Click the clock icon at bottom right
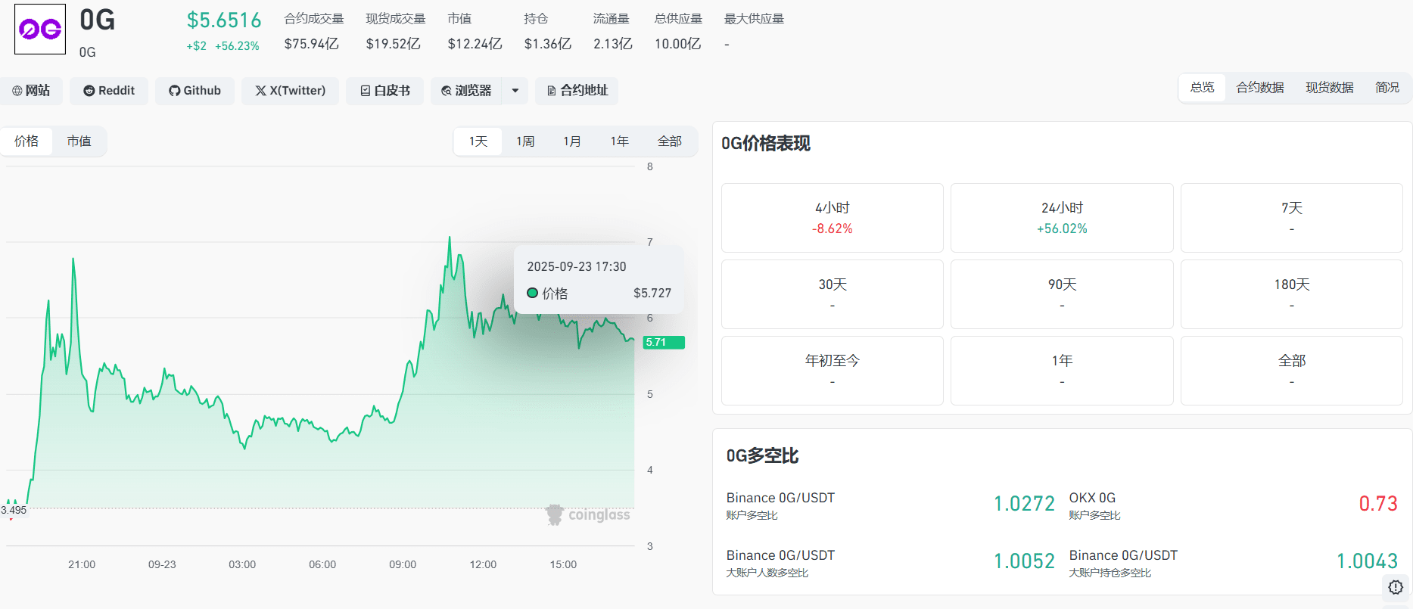The image size is (1413, 609). pyautogui.click(x=1396, y=587)
